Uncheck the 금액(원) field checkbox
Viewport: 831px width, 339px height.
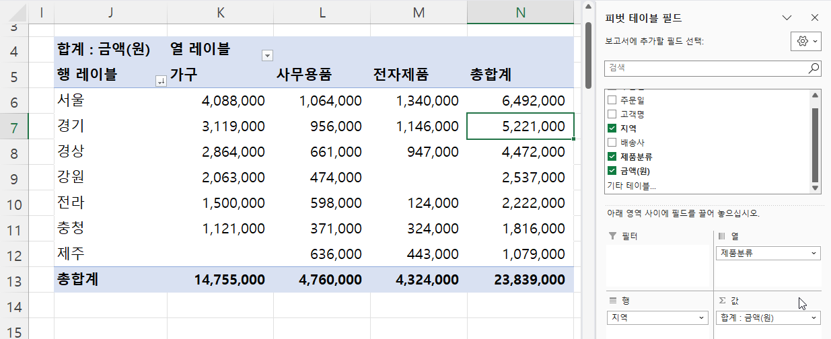612,170
